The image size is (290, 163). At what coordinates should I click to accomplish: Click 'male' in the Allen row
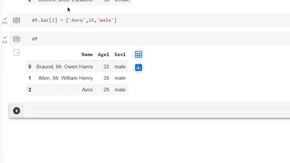(120, 78)
